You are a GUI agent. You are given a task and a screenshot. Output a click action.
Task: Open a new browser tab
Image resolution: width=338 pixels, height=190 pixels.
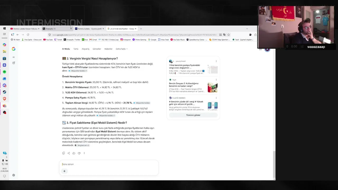(x=141, y=28)
